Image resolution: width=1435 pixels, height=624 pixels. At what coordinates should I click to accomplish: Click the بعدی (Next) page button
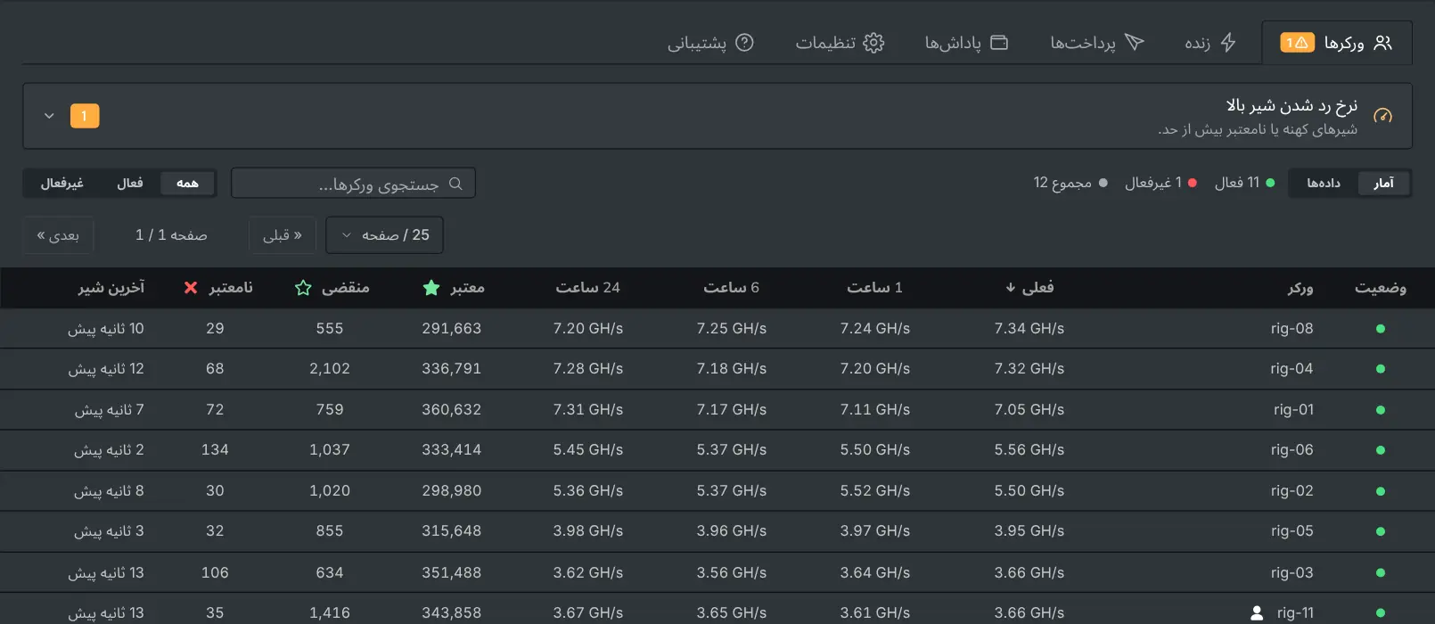[x=58, y=235]
